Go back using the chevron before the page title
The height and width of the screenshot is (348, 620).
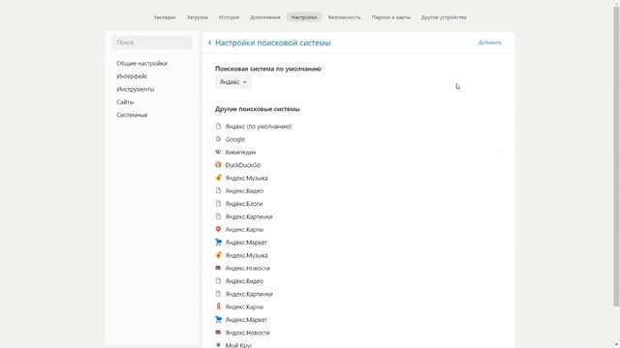(209, 43)
